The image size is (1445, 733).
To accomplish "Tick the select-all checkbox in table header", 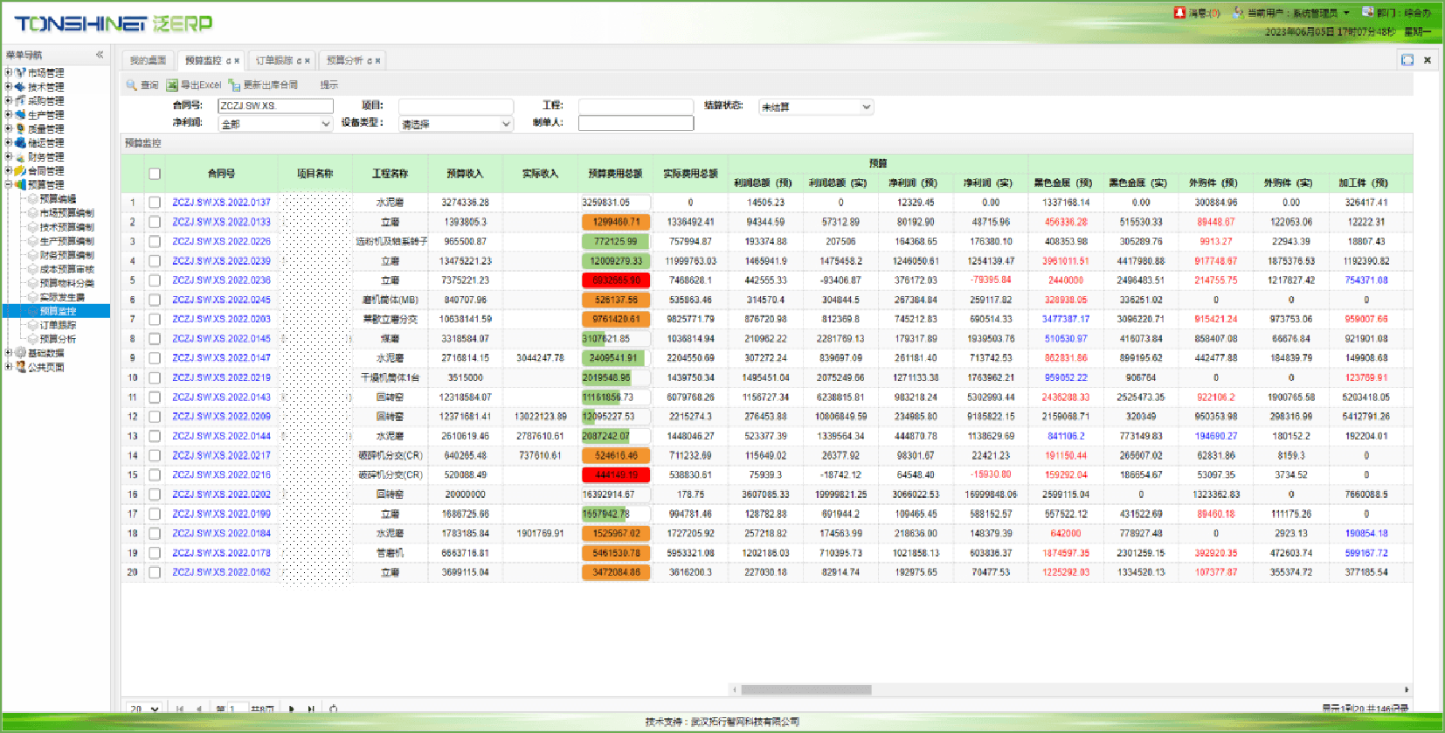I will tap(155, 174).
